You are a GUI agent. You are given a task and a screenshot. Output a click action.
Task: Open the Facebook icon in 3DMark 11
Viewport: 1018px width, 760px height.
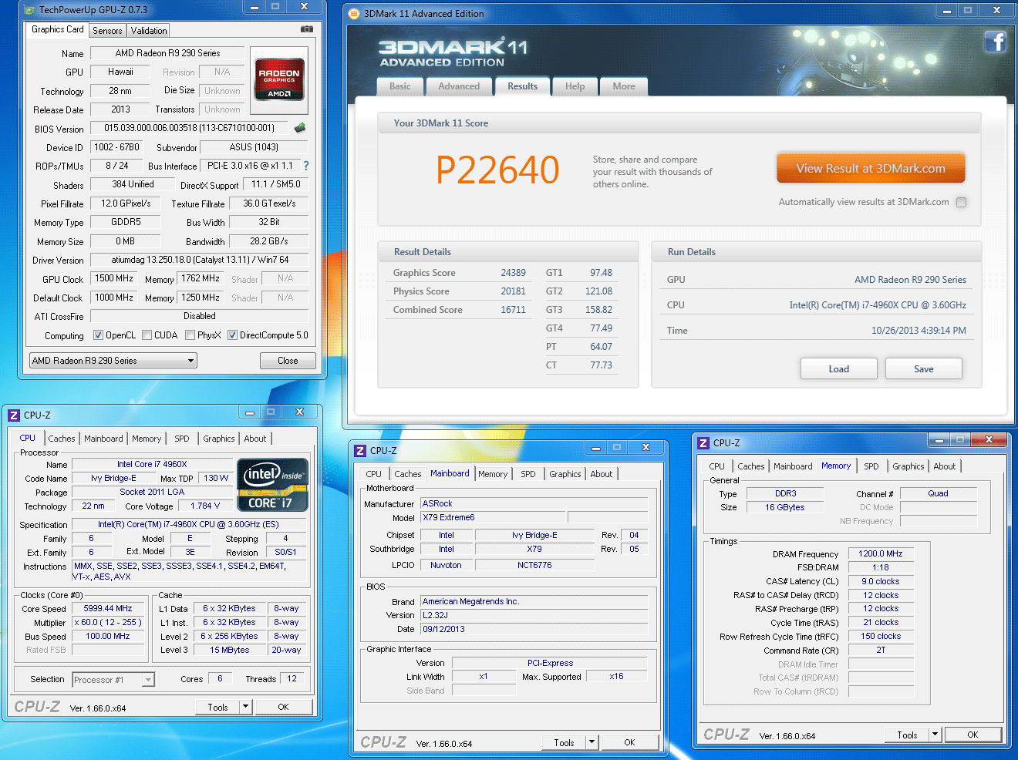996,42
